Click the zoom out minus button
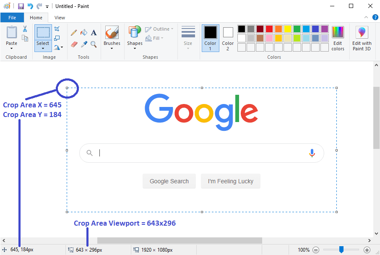The height and width of the screenshot is (255, 380). click(x=316, y=250)
